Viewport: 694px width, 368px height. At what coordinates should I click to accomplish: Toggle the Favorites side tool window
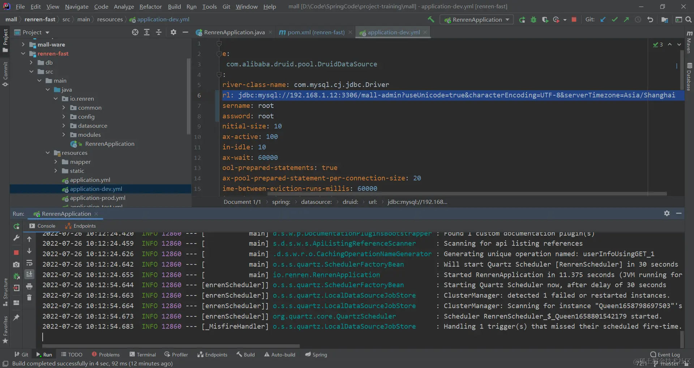5,329
